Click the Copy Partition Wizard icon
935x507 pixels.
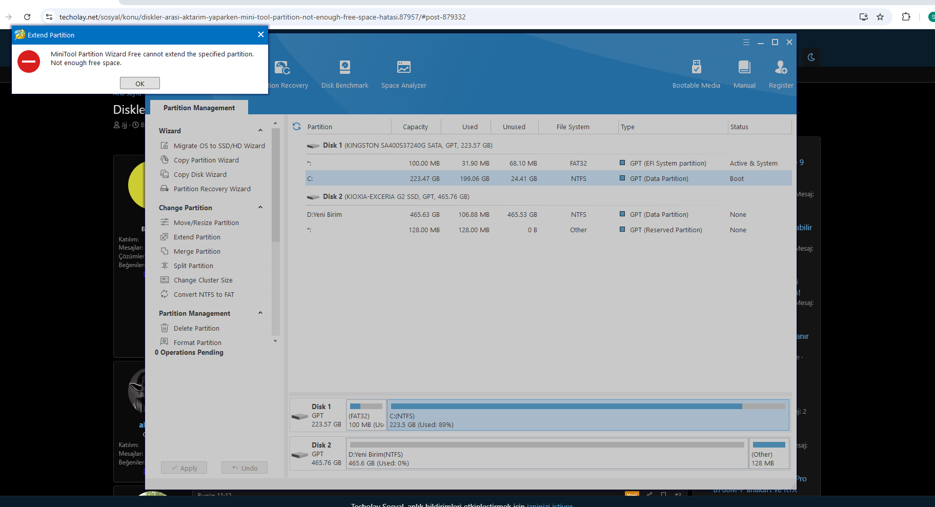click(165, 160)
